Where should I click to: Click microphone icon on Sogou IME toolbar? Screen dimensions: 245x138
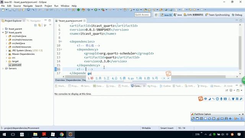pos(221,99)
